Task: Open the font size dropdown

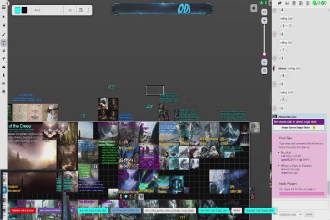Action: point(71,10)
